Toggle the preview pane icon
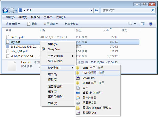The height and width of the screenshot is (118, 158). coord(143,24)
